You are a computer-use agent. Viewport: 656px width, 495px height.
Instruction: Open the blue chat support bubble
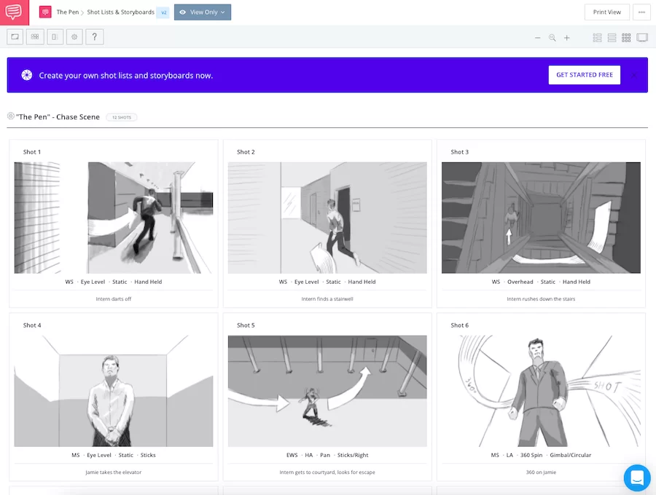pyautogui.click(x=636, y=478)
